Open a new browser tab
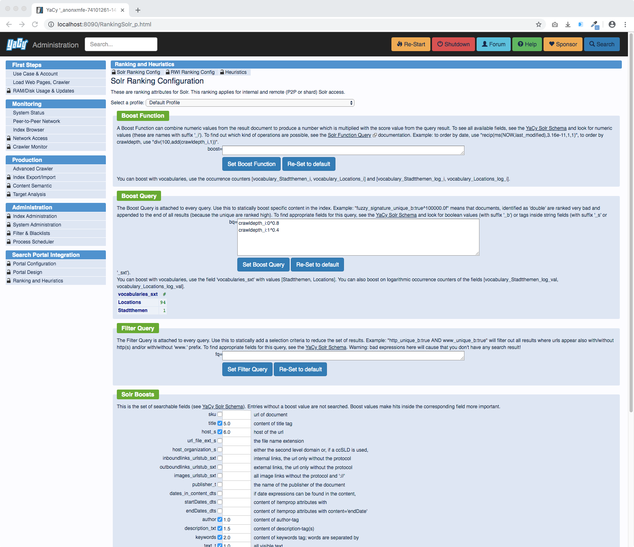Screen dimensions: 634x547 click(138, 10)
